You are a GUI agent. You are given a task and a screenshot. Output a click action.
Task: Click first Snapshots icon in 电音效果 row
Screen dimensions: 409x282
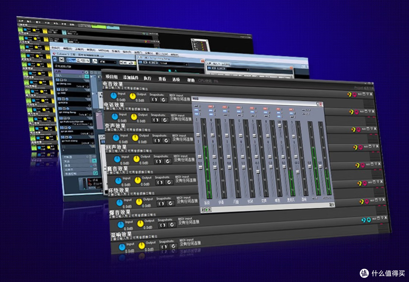click(x=155, y=99)
